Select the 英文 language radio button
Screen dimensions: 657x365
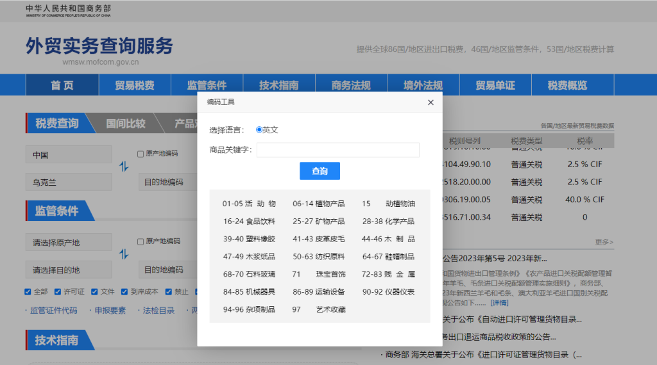(x=259, y=130)
